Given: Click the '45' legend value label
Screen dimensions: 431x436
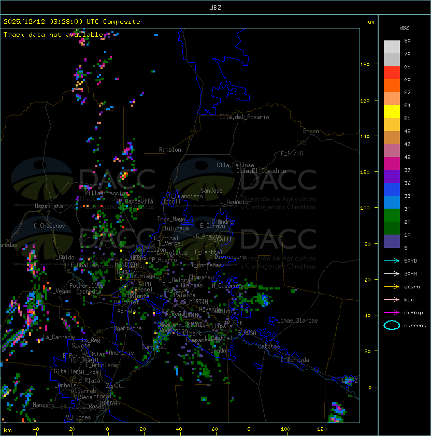Looking at the screenshot, I should (407, 144).
